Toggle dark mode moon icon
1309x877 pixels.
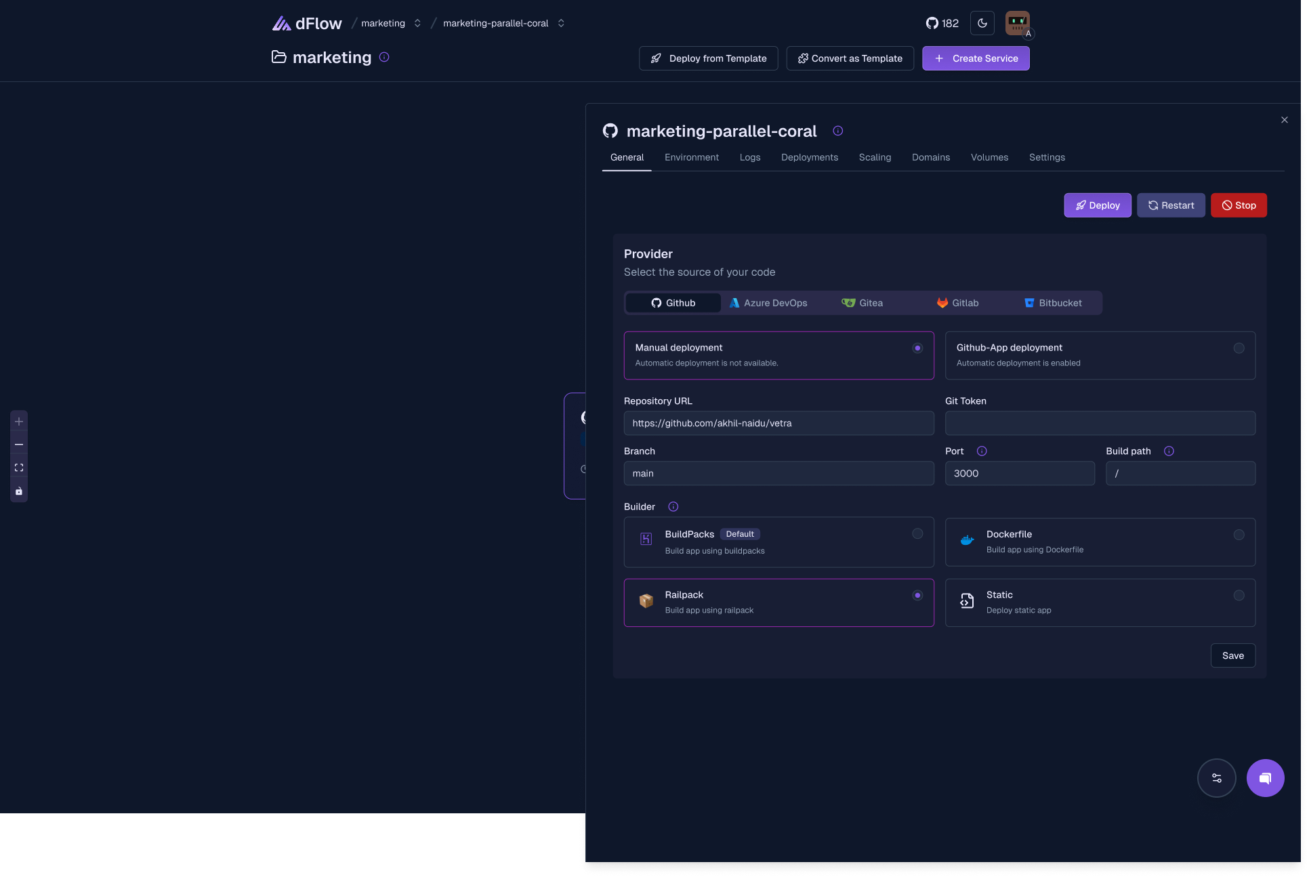click(982, 23)
